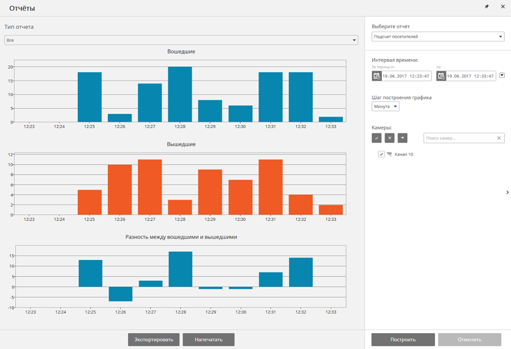
Task: Open the time interval presets dropdown arrow
Action: [502, 75]
